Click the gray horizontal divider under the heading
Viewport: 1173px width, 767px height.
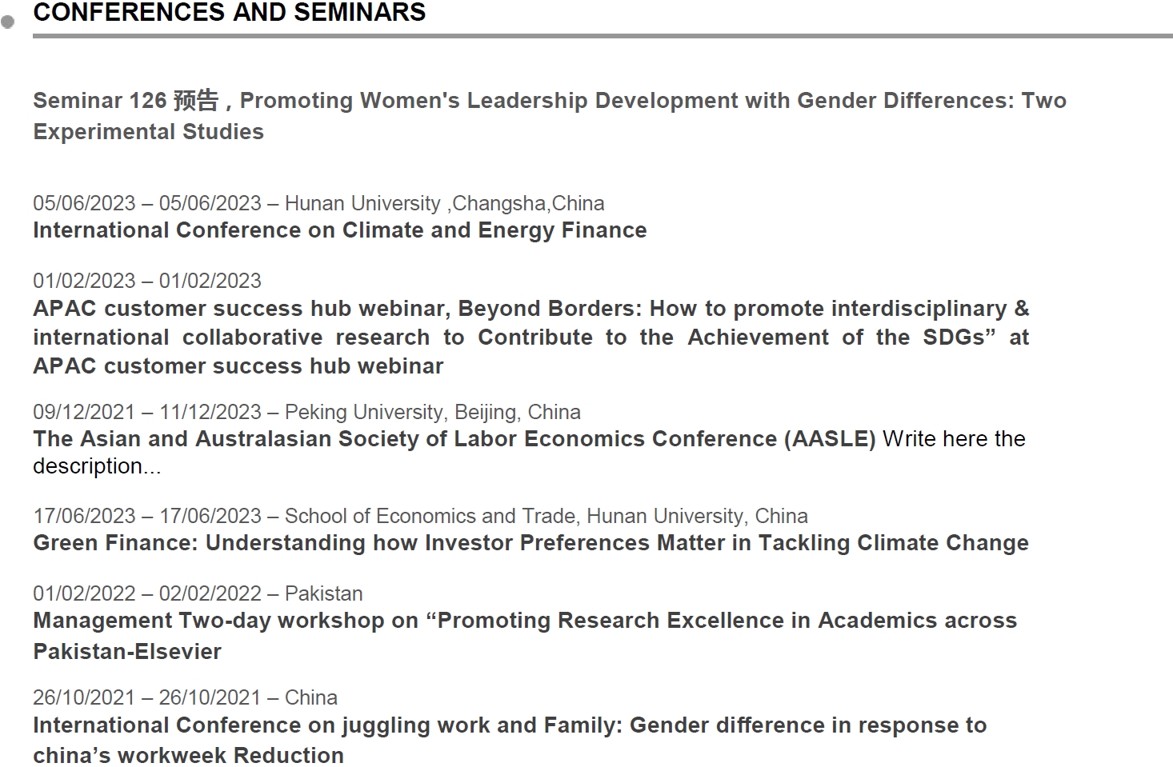[603, 36]
